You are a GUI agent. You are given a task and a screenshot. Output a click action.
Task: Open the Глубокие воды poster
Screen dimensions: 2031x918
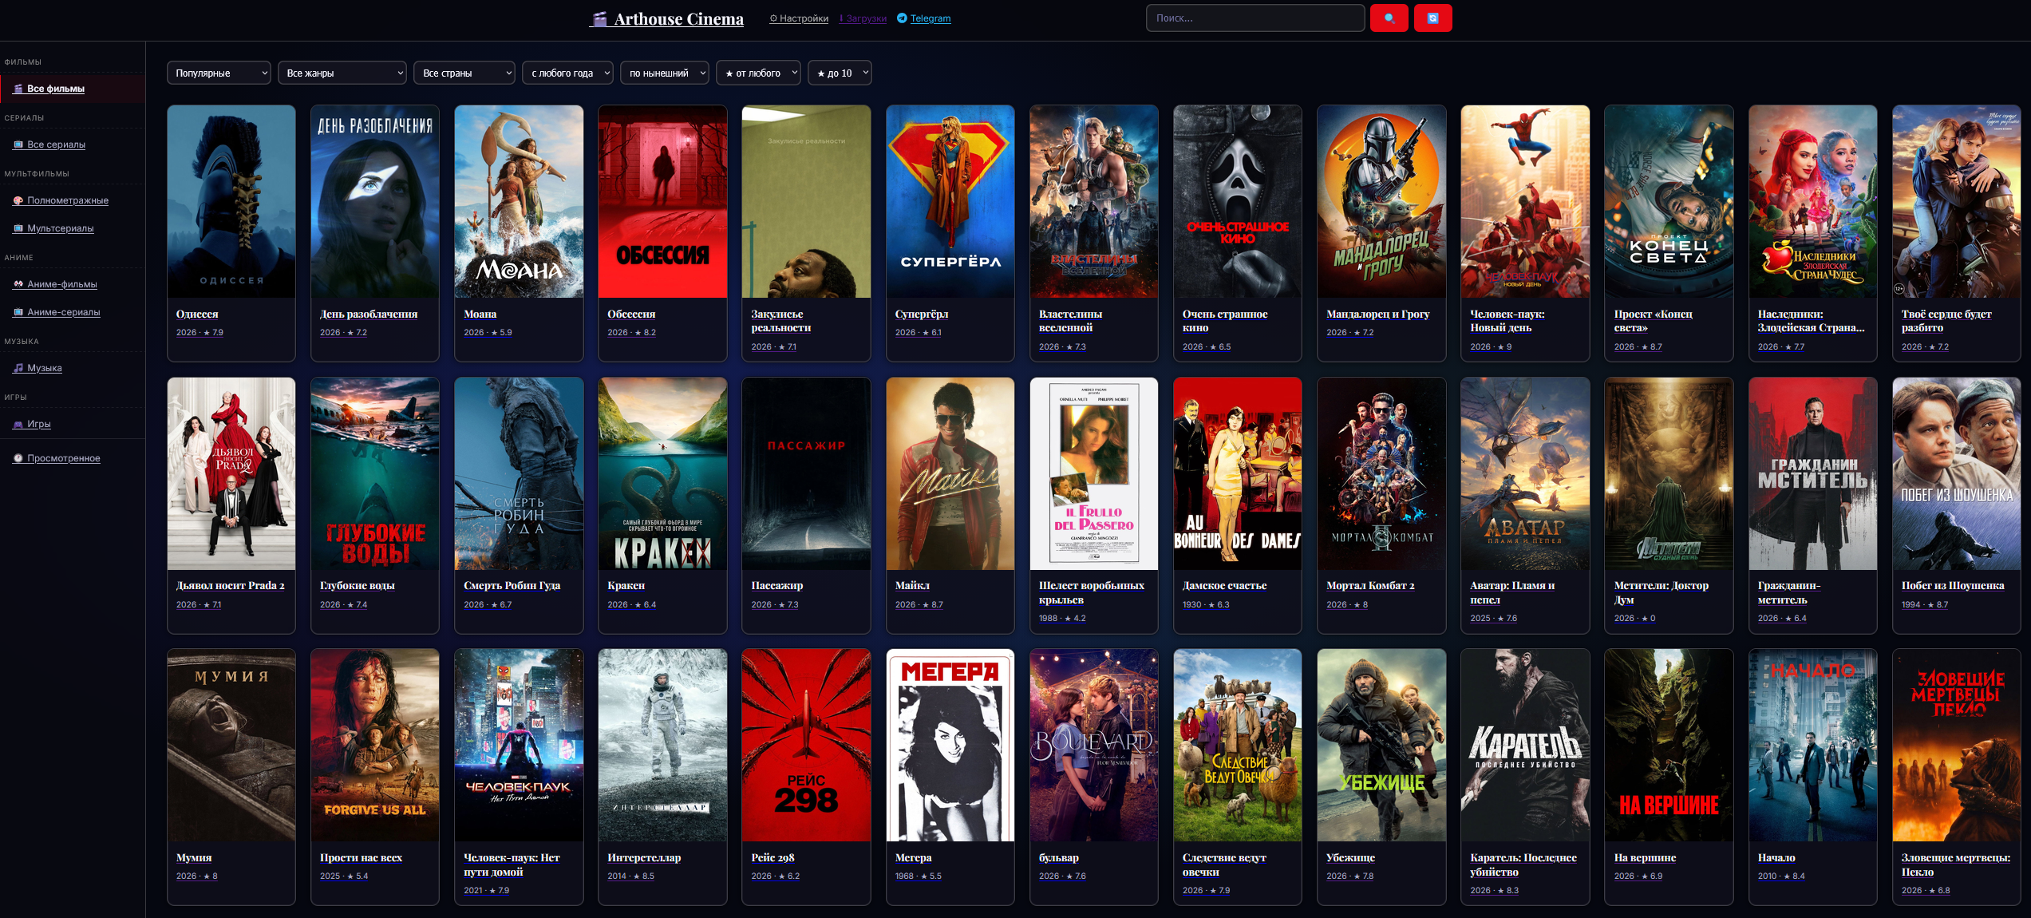[x=375, y=473]
